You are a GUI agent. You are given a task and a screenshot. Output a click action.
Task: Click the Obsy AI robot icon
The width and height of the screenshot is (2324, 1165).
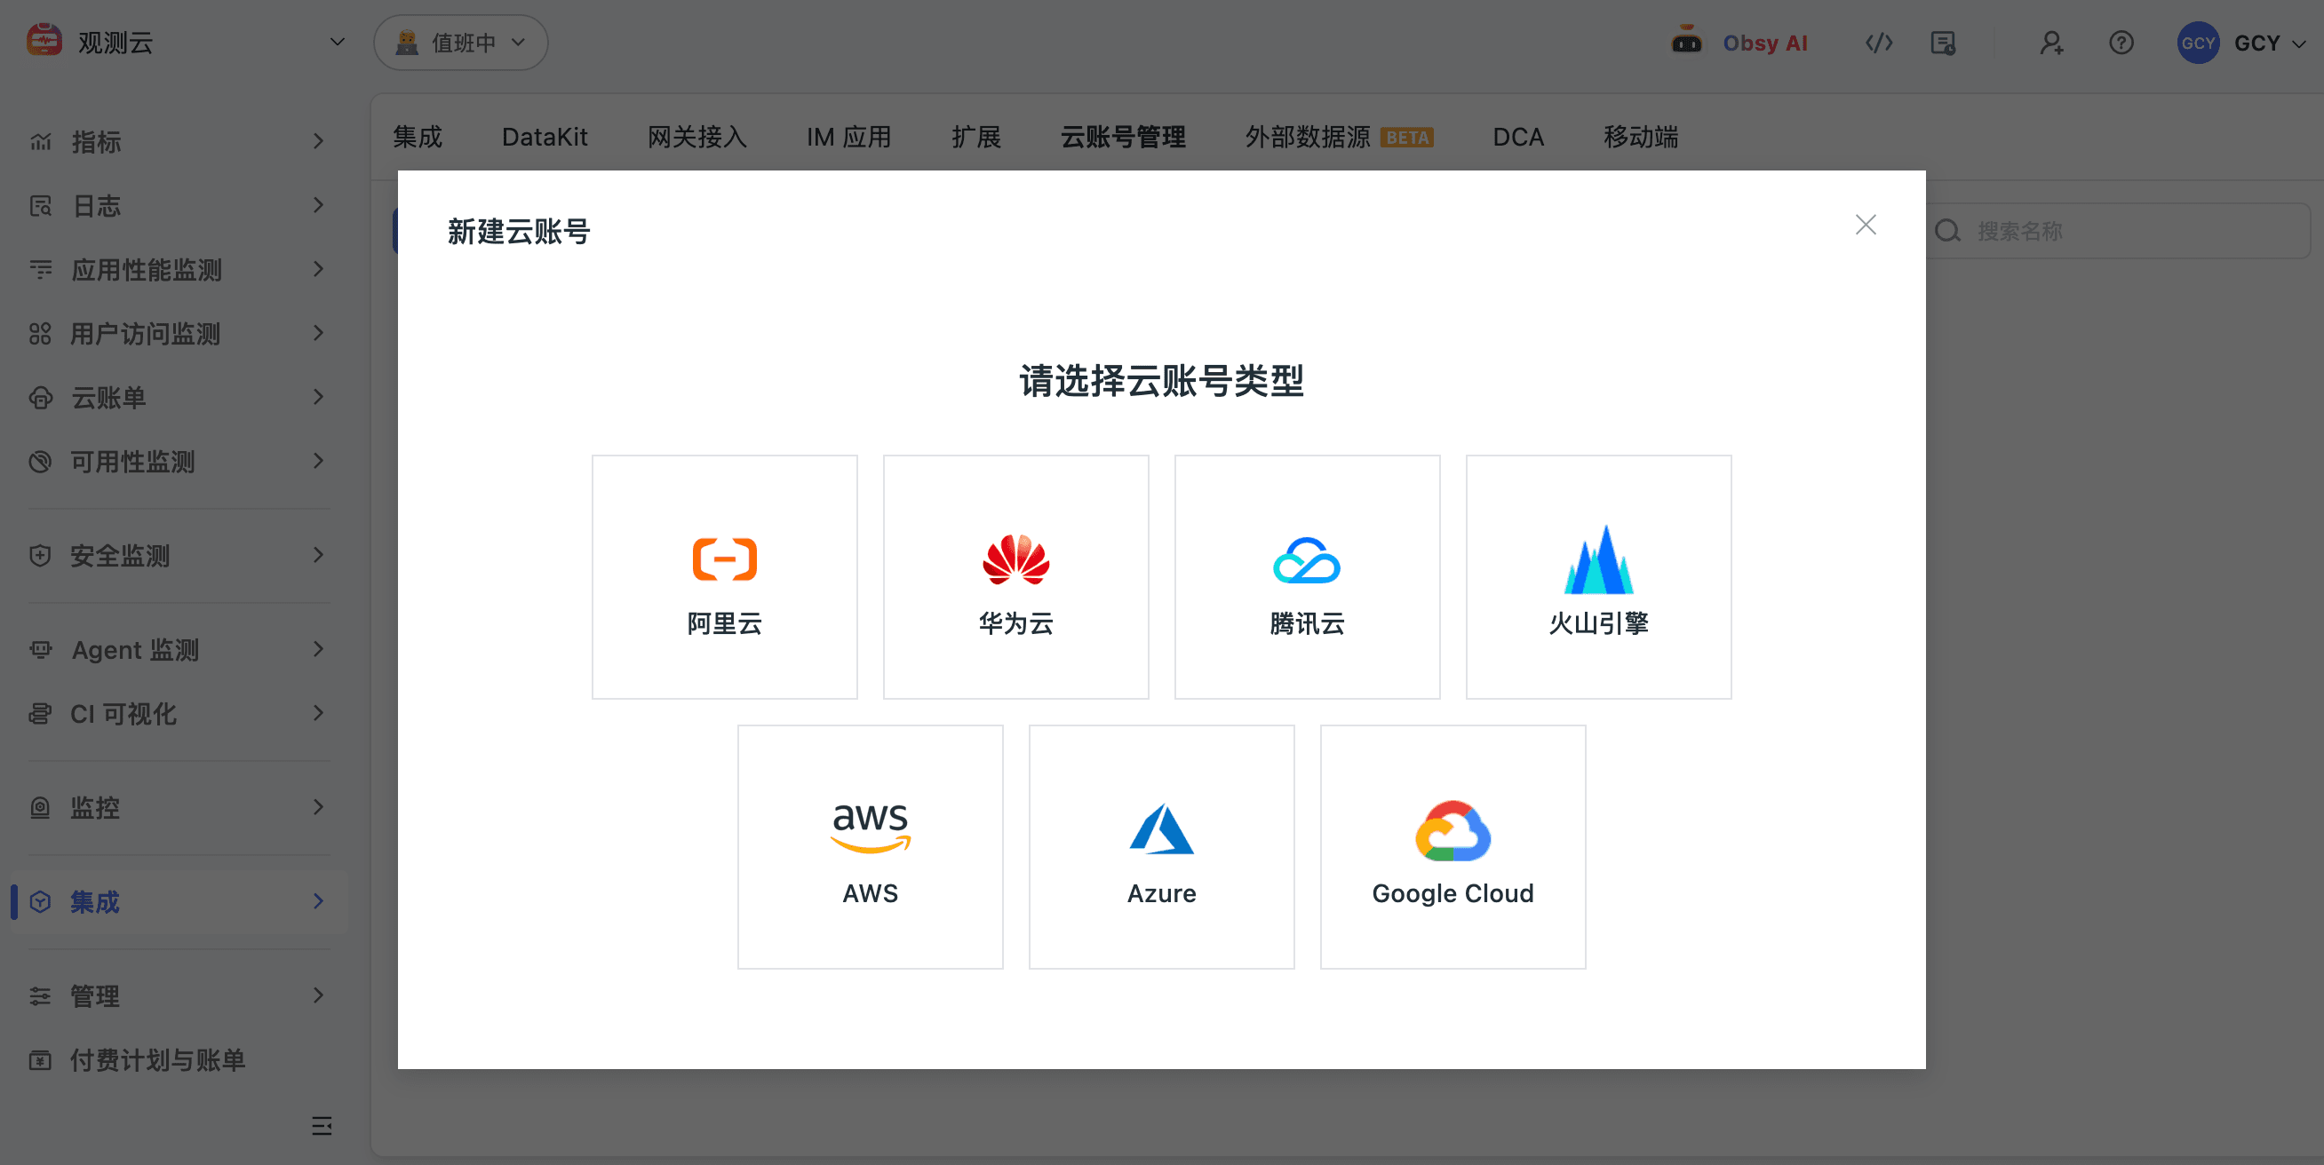[1686, 42]
